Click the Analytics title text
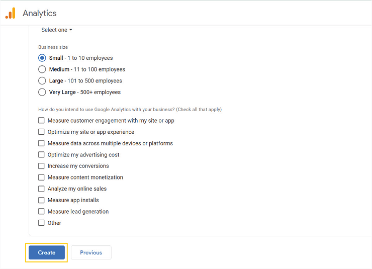The image size is (372, 269). [40, 13]
